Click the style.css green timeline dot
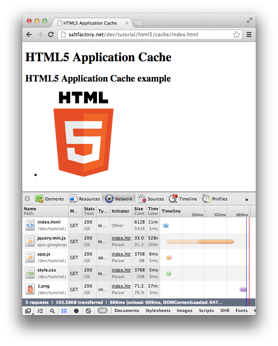Screen dimensions: 278x346 click(169, 273)
